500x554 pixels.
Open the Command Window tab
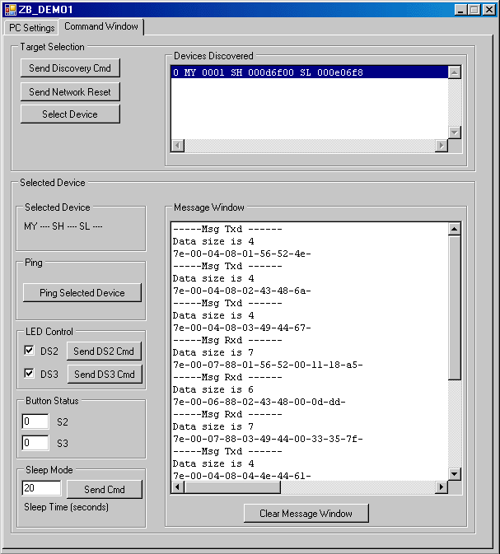click(101, 26)
